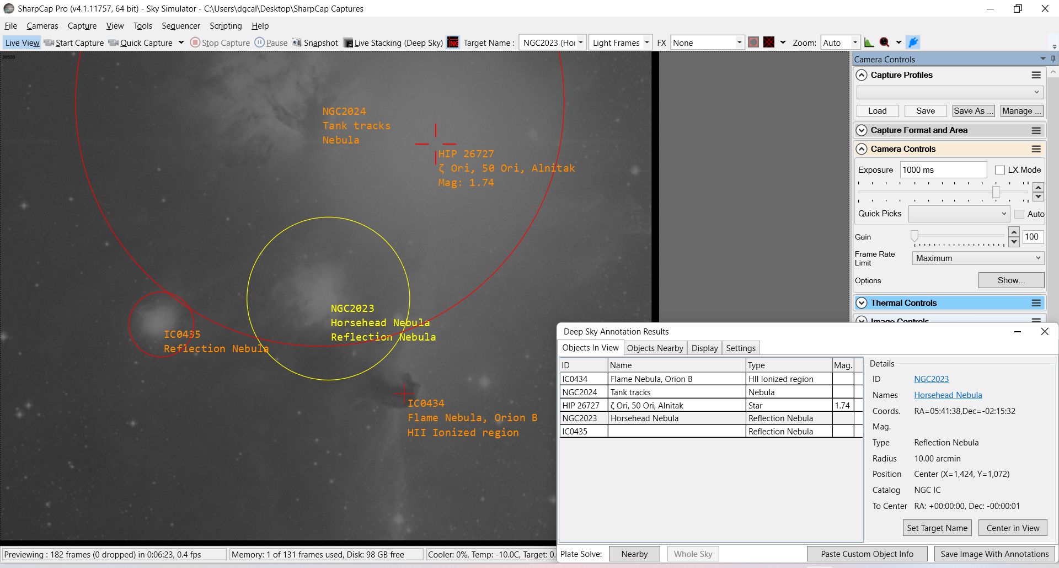Image resolution: width=1059 pixels, height=568 pixels.
Task: Click the selection area tool icon
Action: click(753, 42)
